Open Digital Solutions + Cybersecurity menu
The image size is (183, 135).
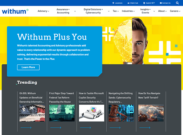93,11
